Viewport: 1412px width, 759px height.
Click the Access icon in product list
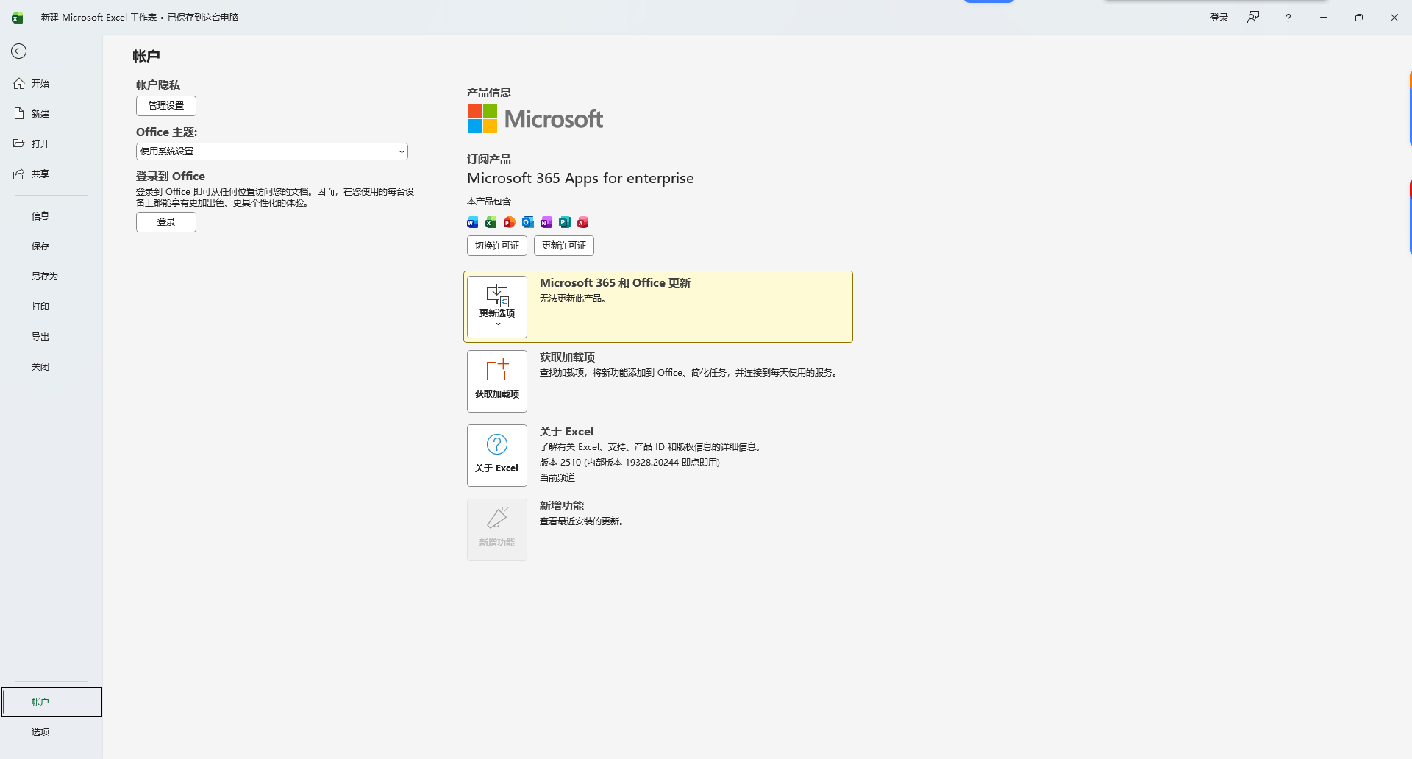click(582, 222)
